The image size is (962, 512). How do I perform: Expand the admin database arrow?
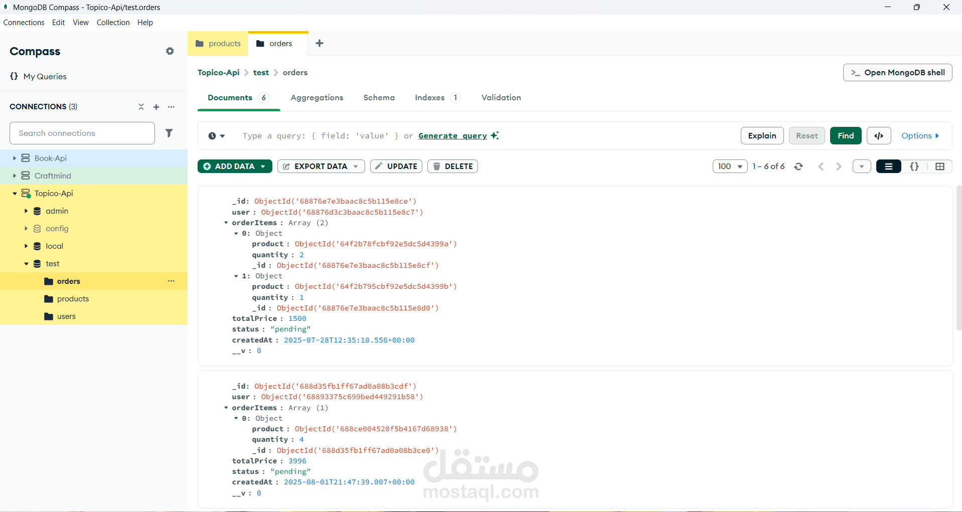click(26, 211)
